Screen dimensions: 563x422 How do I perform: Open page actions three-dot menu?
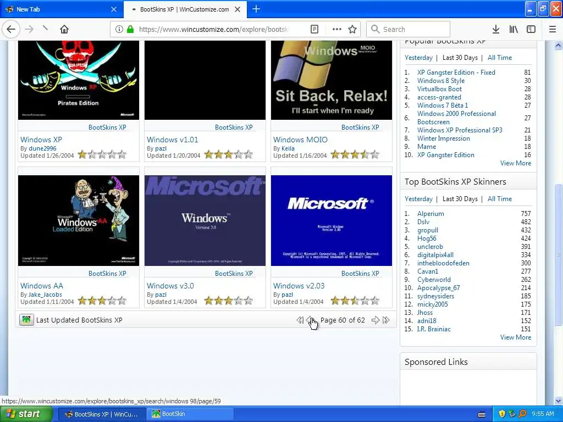coord(337,29)
